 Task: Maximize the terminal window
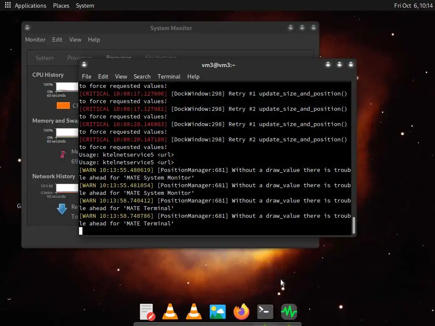(x=339, y=65)
